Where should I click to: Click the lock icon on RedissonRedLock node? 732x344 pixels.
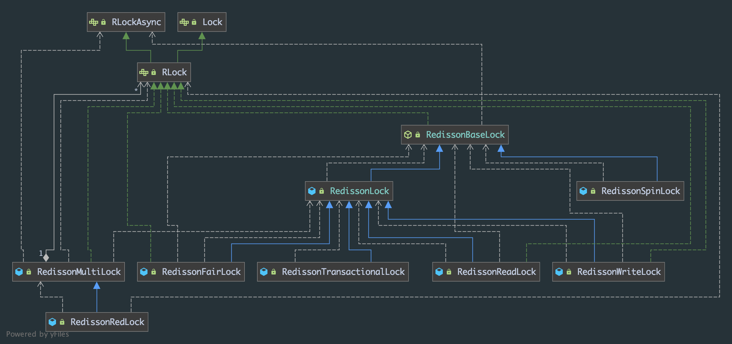[62, 322]
